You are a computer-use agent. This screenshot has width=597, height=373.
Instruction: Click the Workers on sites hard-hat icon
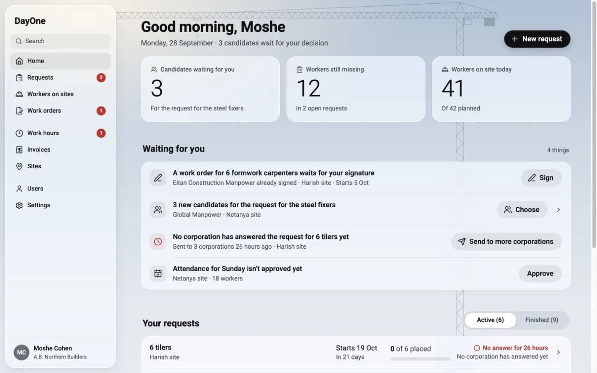coord(19,94)
